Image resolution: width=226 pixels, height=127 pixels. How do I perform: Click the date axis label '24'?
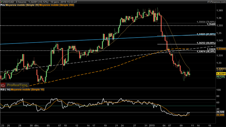pyautogui.click(x=122, y=125)
